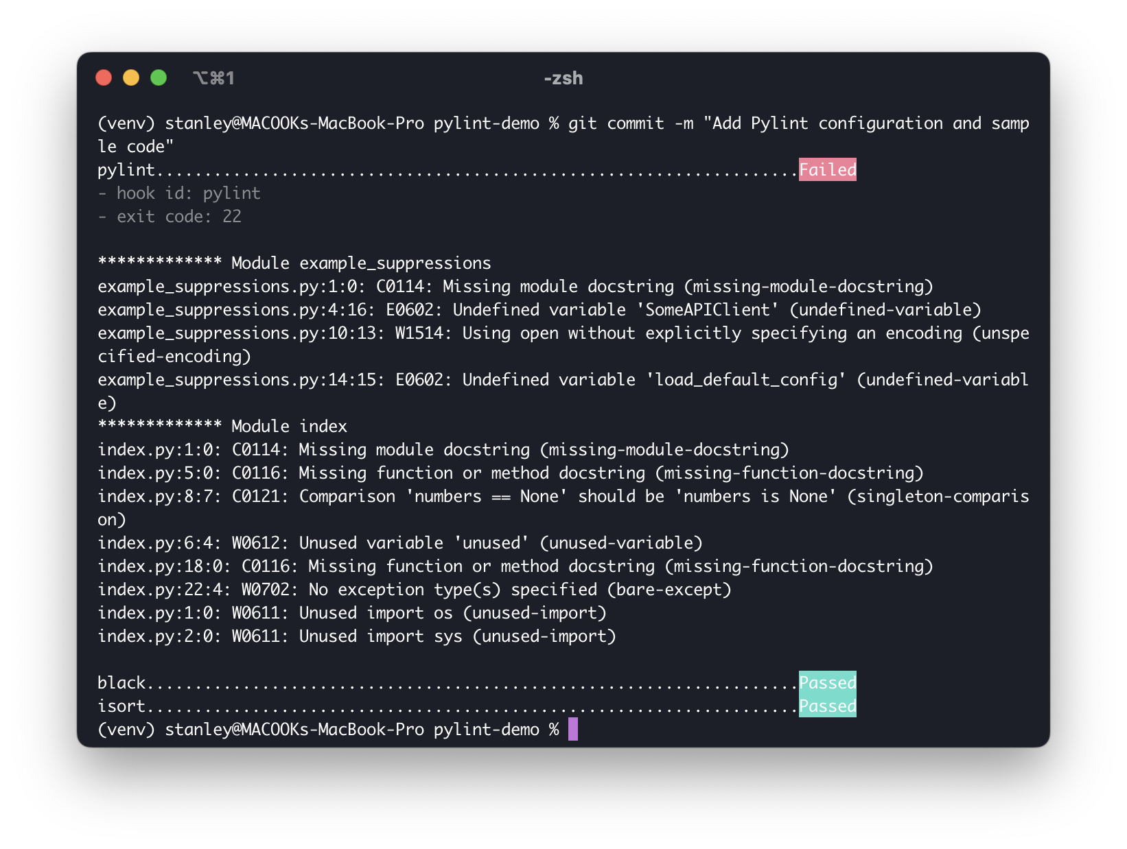1127x849 pixels.
Task: Click the yellow minimize button
Action: 130,78
